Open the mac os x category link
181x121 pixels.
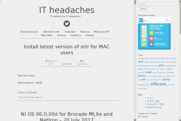tap(39, 97)
